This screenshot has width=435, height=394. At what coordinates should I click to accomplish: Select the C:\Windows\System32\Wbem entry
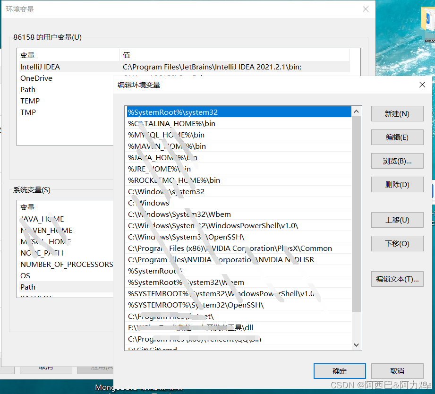coord(239,214)
